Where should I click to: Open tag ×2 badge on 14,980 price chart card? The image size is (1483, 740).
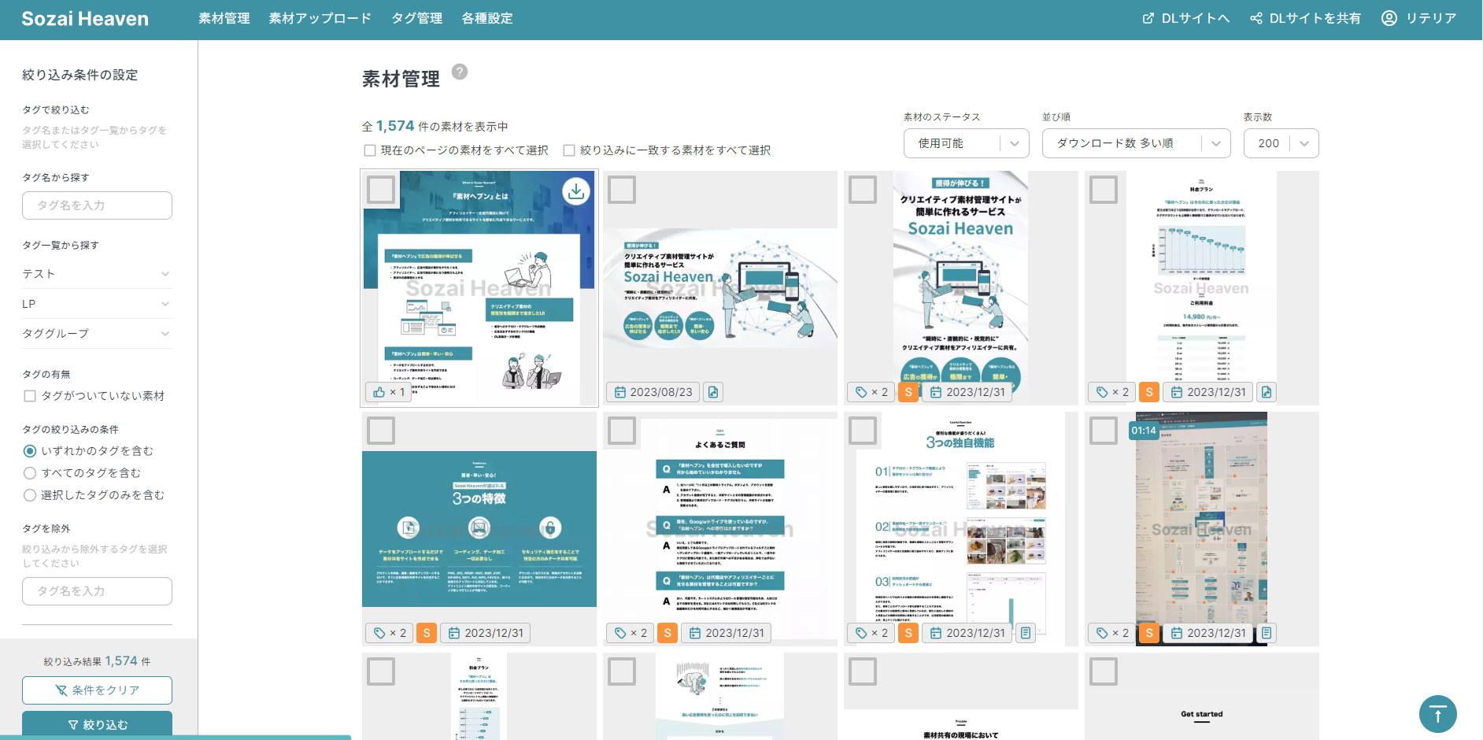point(1112,392)
